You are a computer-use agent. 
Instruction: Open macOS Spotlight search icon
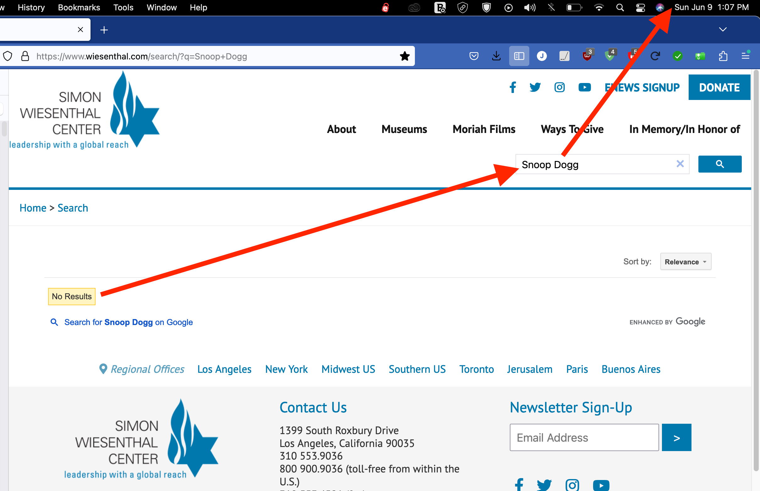pos(620,7)
